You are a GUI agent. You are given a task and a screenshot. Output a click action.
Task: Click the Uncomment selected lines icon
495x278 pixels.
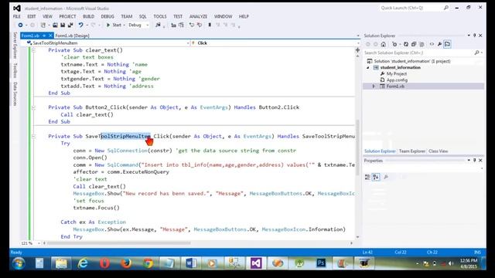(x=200, y=25)
